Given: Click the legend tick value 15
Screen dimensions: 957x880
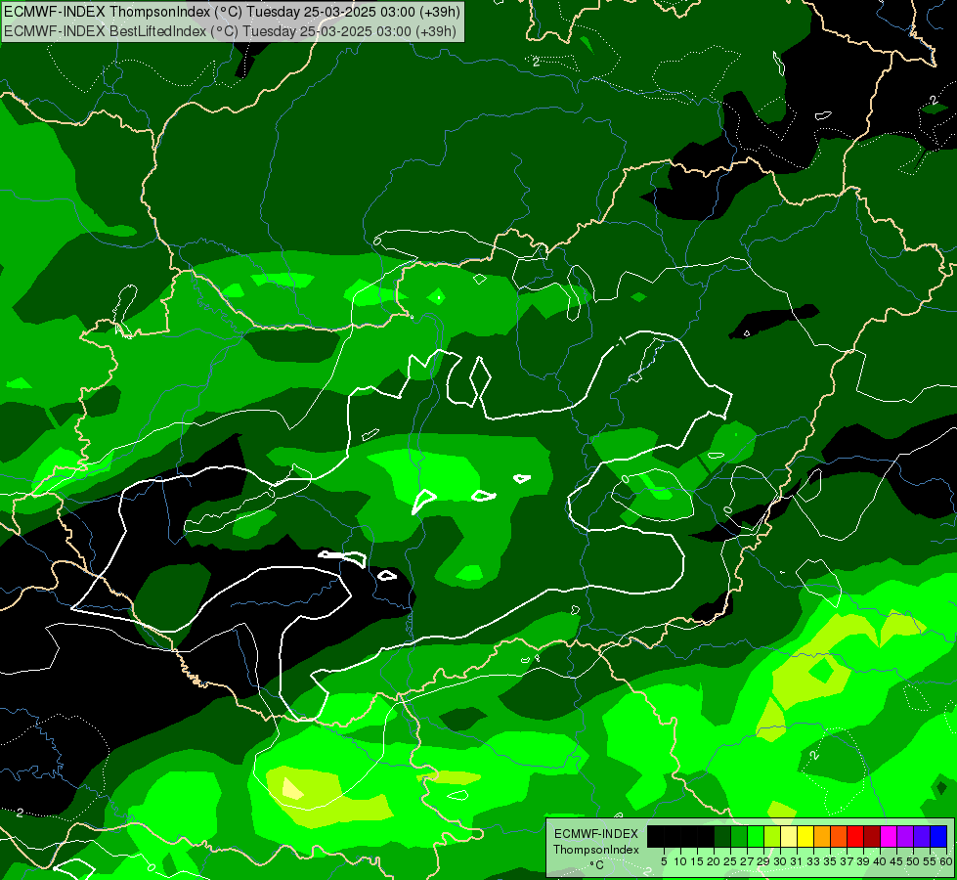Looking at the screenshot, I should [x=697, y=861].
